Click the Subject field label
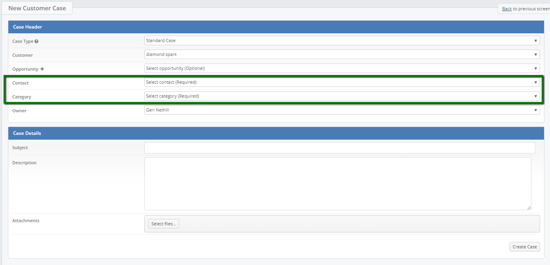 click(x=20, y=148)
